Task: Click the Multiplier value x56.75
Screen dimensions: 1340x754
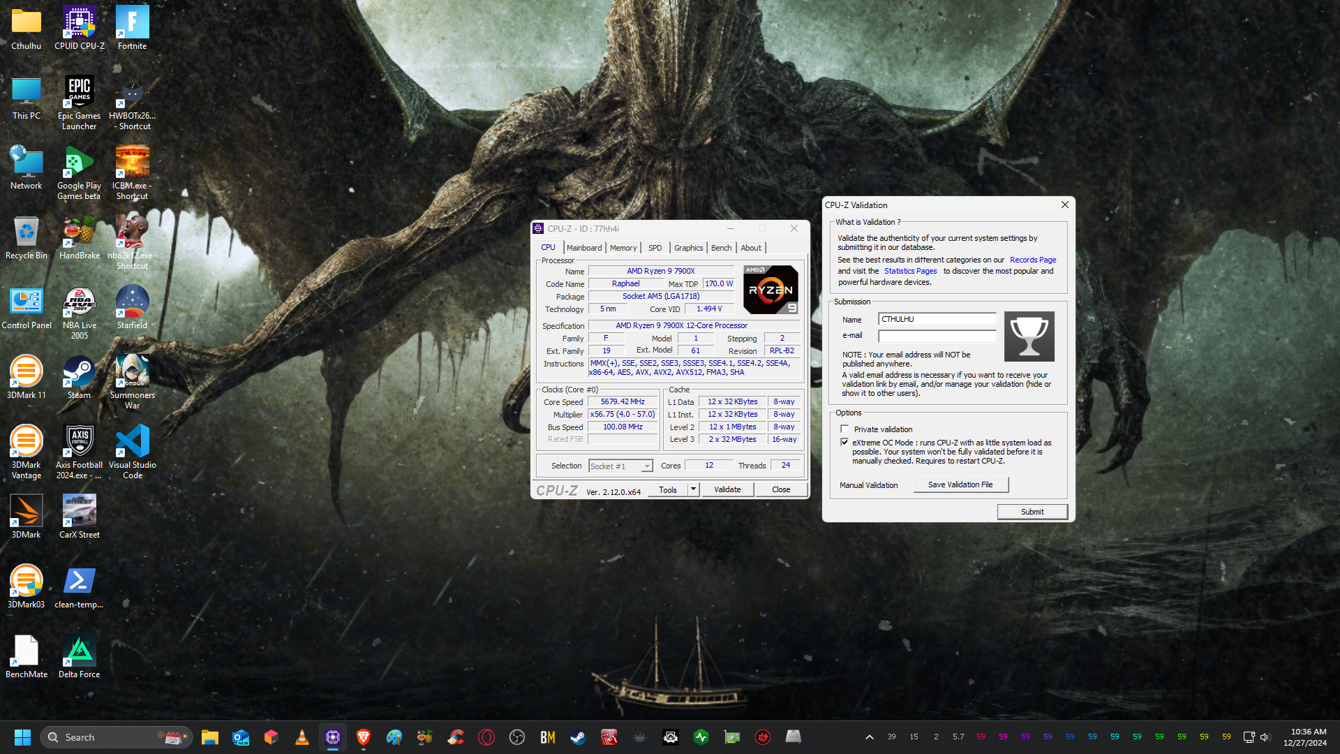Action: coord(623,415)
